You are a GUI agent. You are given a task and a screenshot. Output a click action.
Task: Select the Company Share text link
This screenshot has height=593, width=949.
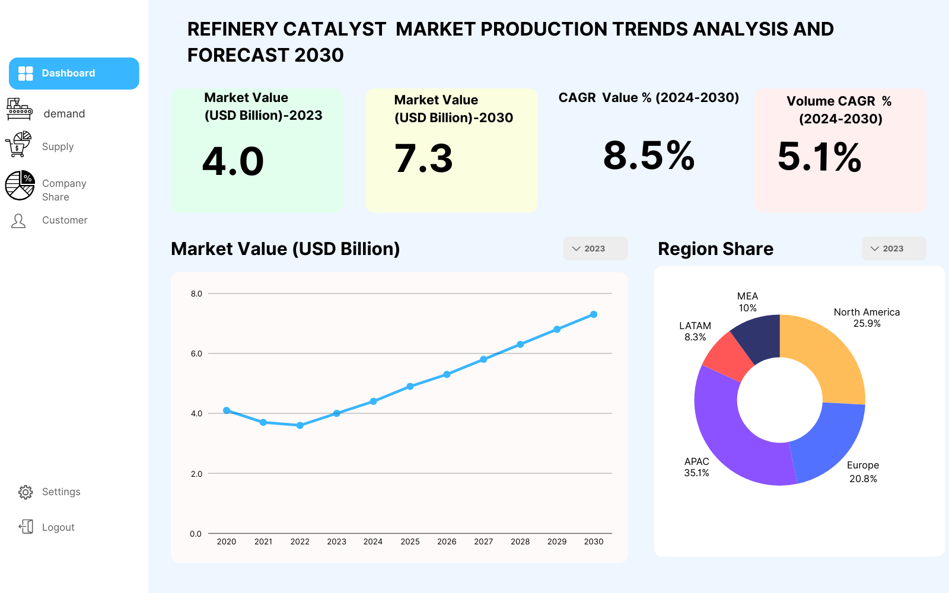[x=64, y=190]
